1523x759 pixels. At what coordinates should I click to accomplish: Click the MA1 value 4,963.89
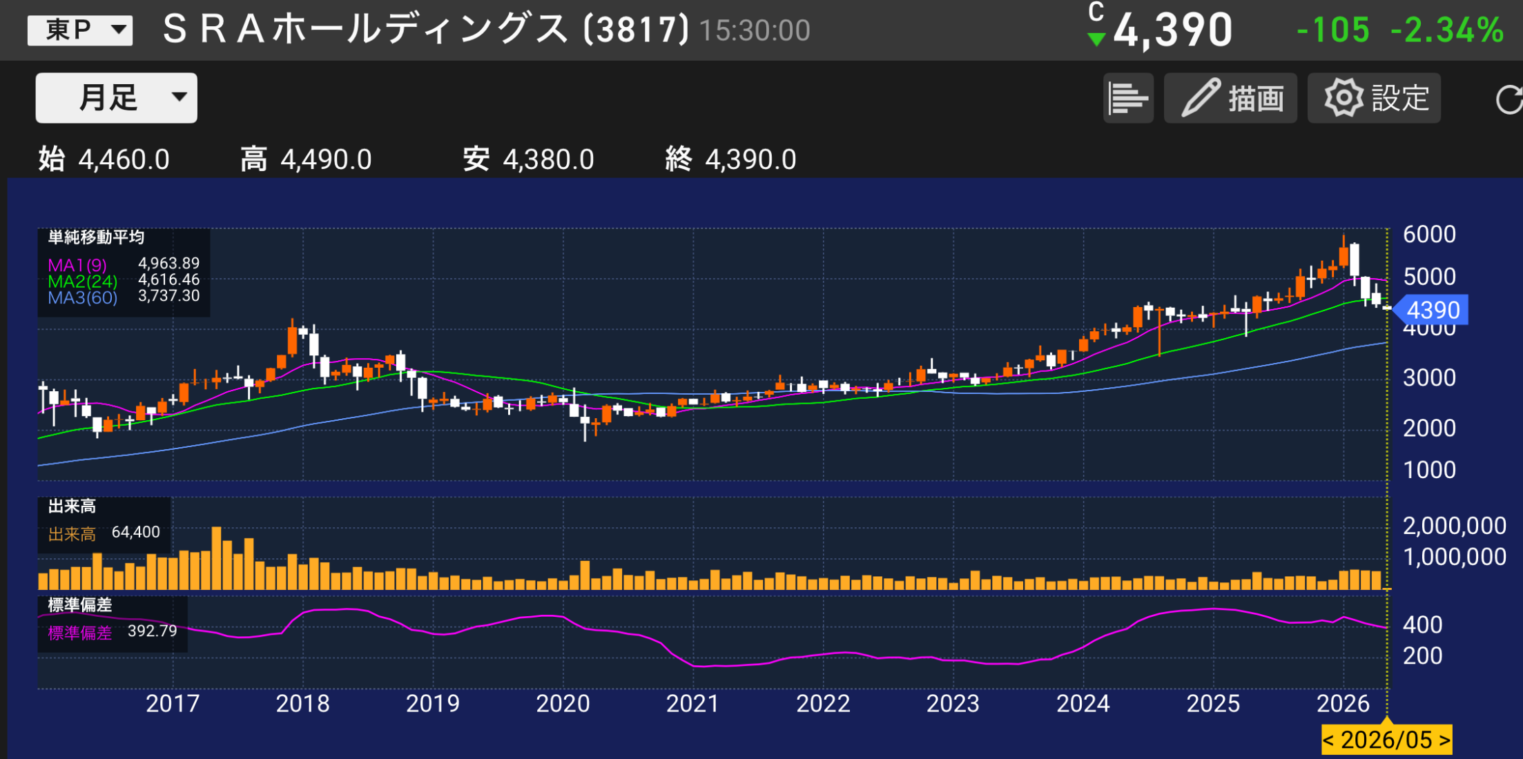click(x=169, y=264)
